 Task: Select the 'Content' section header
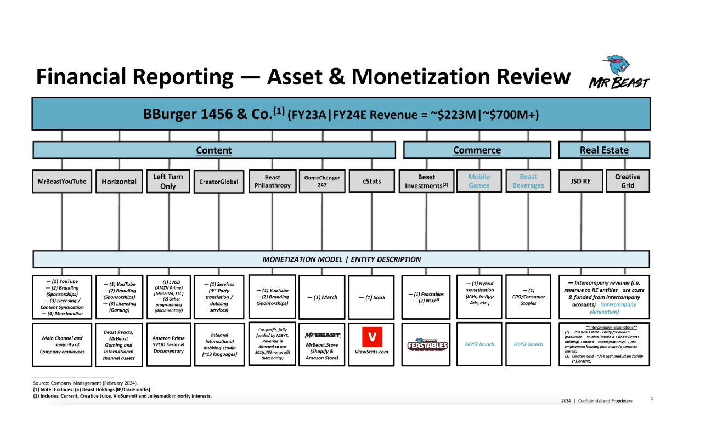214,150
